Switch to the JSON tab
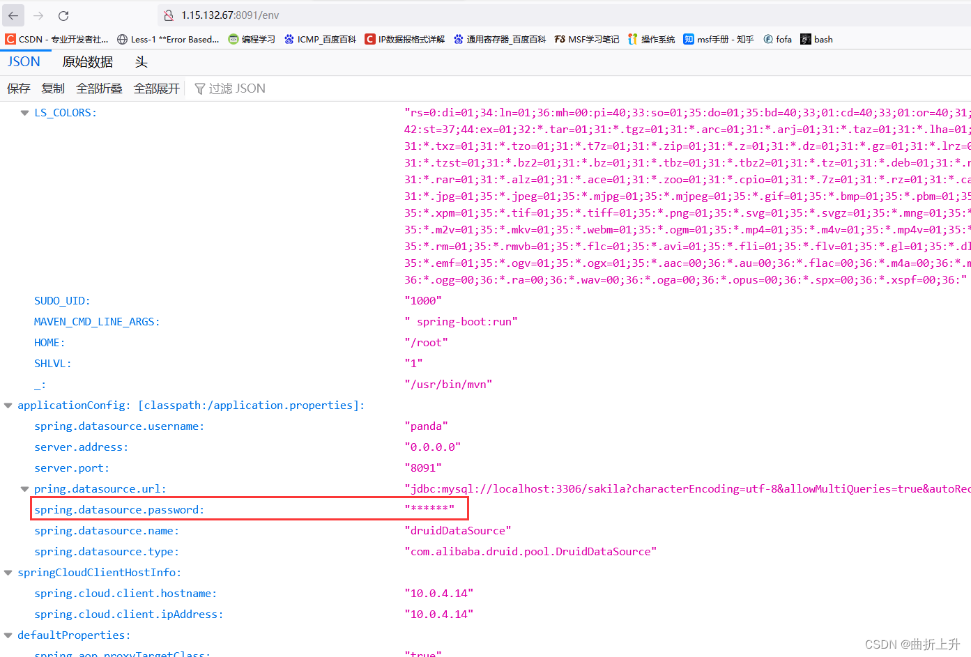This screenshot has width=971, height=657. 24,62
